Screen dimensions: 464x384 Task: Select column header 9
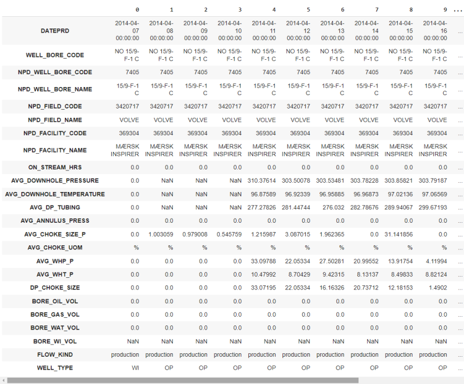pyautogui.click(x=445, y=10)
